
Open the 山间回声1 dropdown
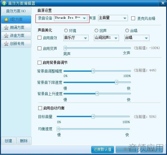tap(106, 38)
